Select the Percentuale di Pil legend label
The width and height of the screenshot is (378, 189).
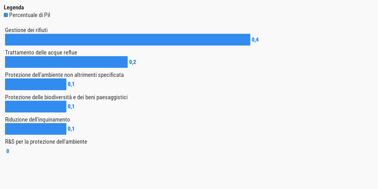[30, 15]
